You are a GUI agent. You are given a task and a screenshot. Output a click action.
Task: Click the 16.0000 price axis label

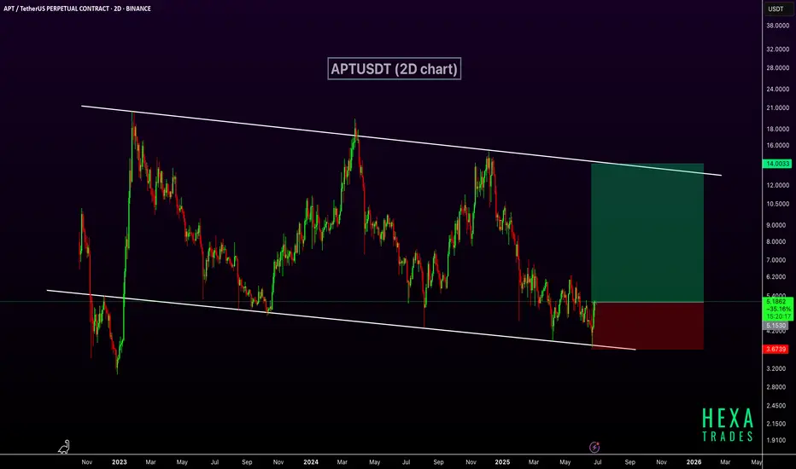click(778, 146)
